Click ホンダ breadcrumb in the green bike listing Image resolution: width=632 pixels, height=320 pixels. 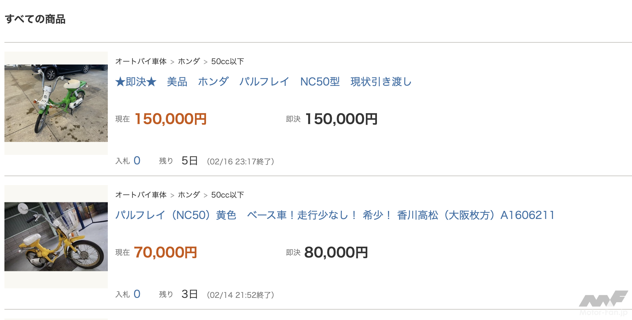[189, 61]
